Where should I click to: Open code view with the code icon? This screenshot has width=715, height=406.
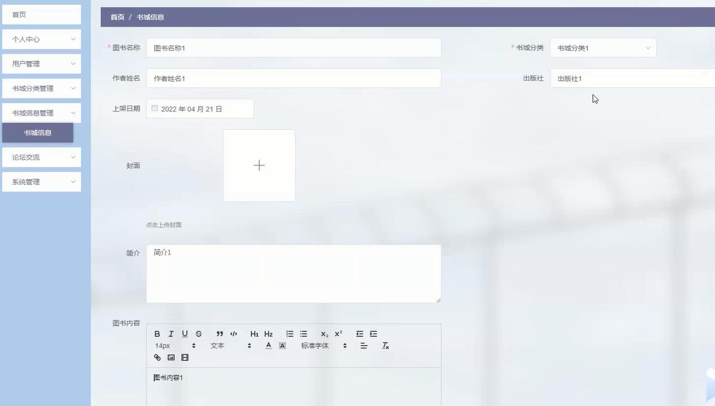[x=233, y=333]
